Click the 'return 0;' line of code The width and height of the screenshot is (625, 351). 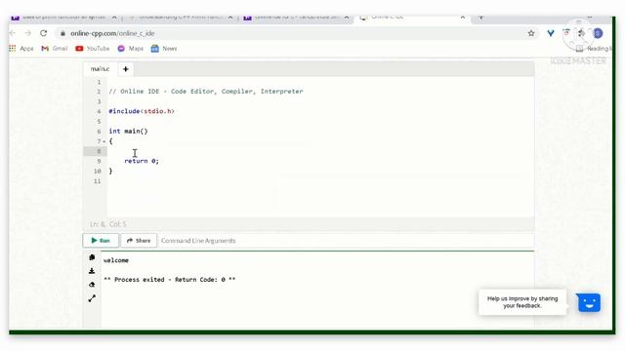142,161
